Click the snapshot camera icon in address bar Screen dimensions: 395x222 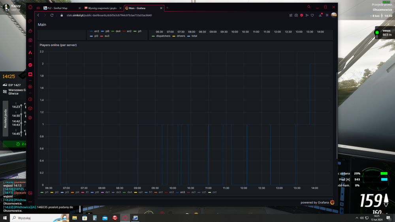click(x=296, y=15)
